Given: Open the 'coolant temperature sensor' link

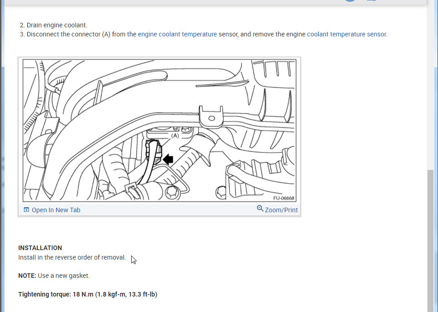Looking at the screenshot, I should (346, 34).
